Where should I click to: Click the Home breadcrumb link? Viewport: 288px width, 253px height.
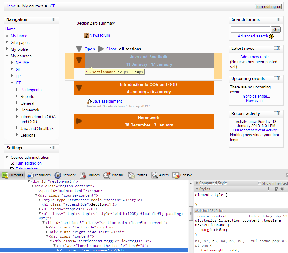[x=11, y=6]
